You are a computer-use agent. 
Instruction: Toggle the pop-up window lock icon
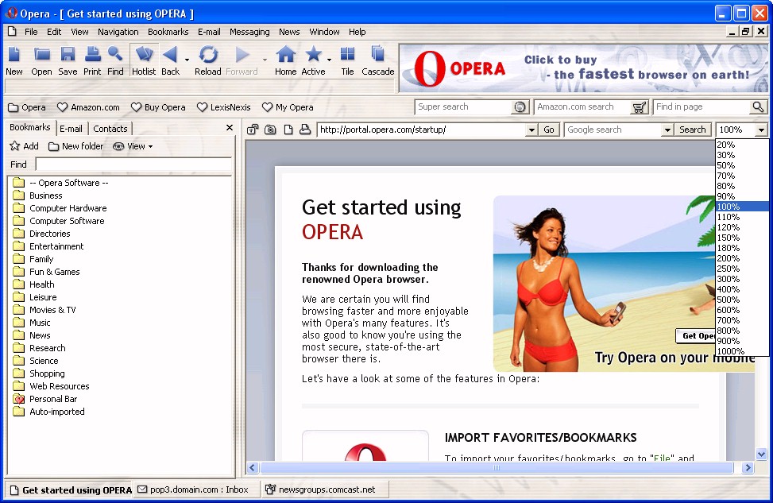(253, 130)
